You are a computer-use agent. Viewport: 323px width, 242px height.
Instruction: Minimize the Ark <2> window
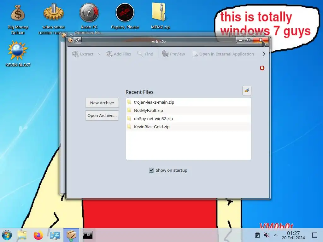[x=240, y=40]
